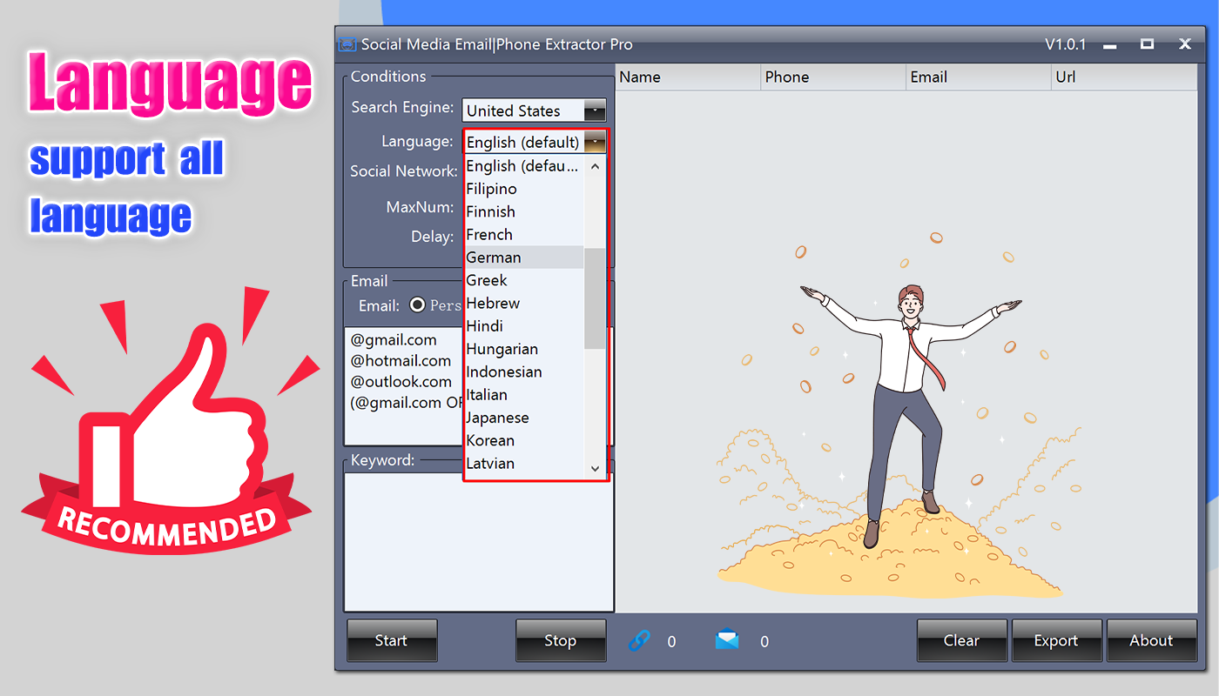
Task: Choose Italian from the language list
Action: click(523, 395)
